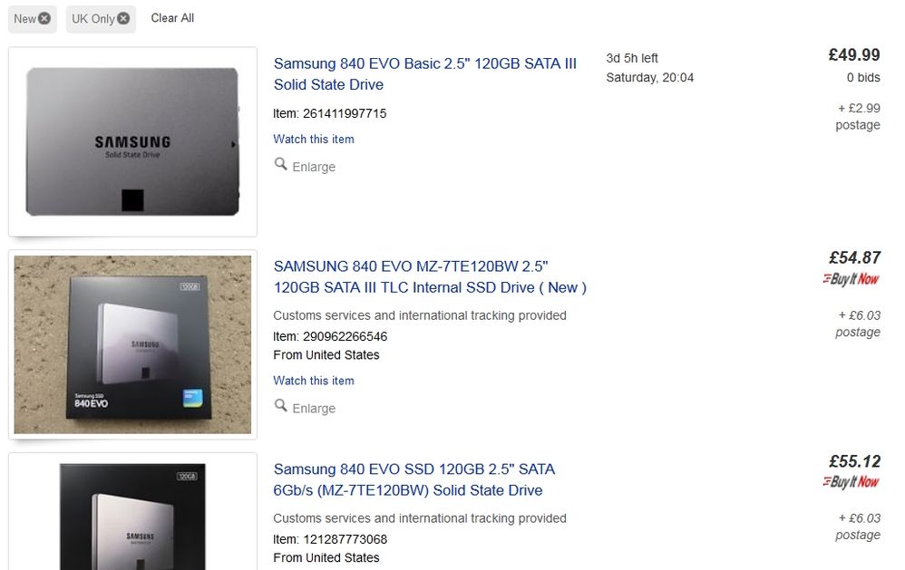905x570 pixels.
Task: Click magnifier icon for second listing's Enlarge
Action: pos(280,406)
